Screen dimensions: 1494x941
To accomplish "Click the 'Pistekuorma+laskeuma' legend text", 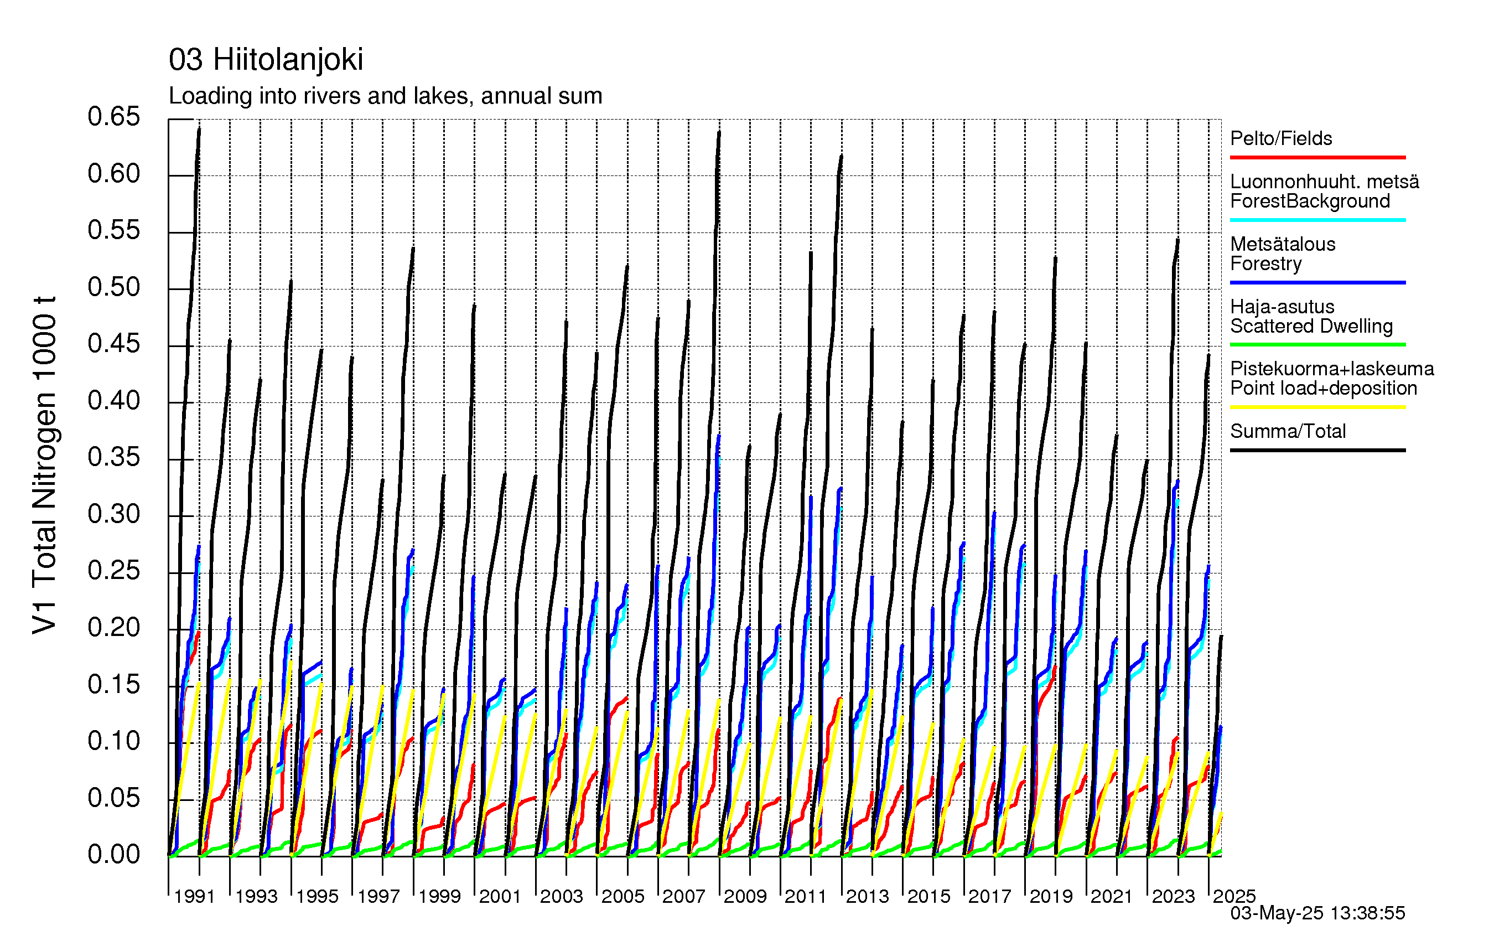I will [x=1332, y=369].
